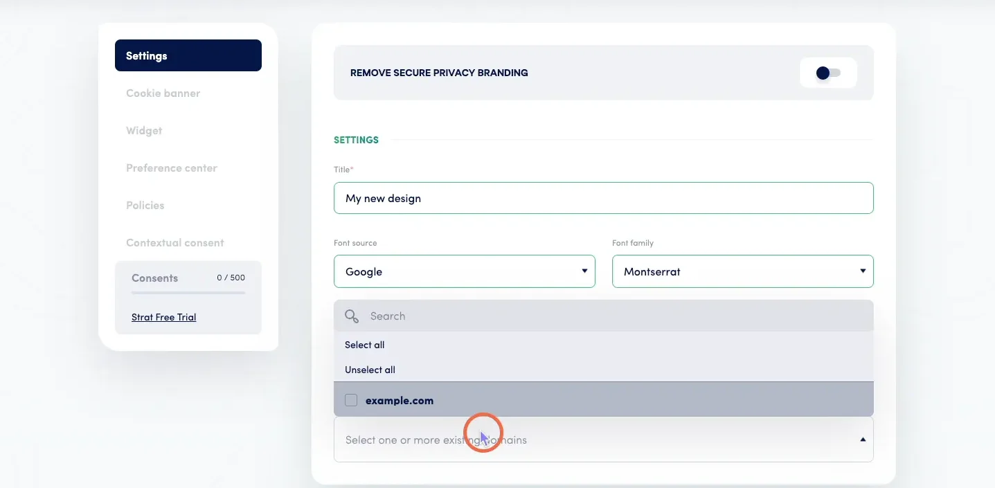The image size is (995, 488).
Task: Select the Consents sidebar entry
Action: pos(154,278)
